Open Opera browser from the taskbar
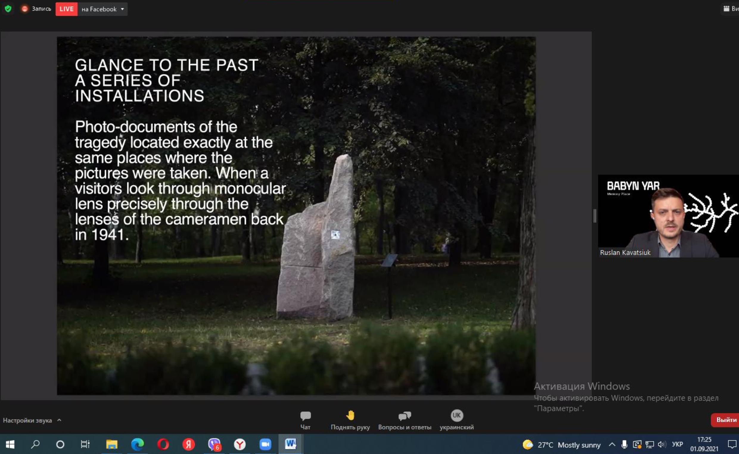The height and width of the screenshot is (454, 739). 163,444
